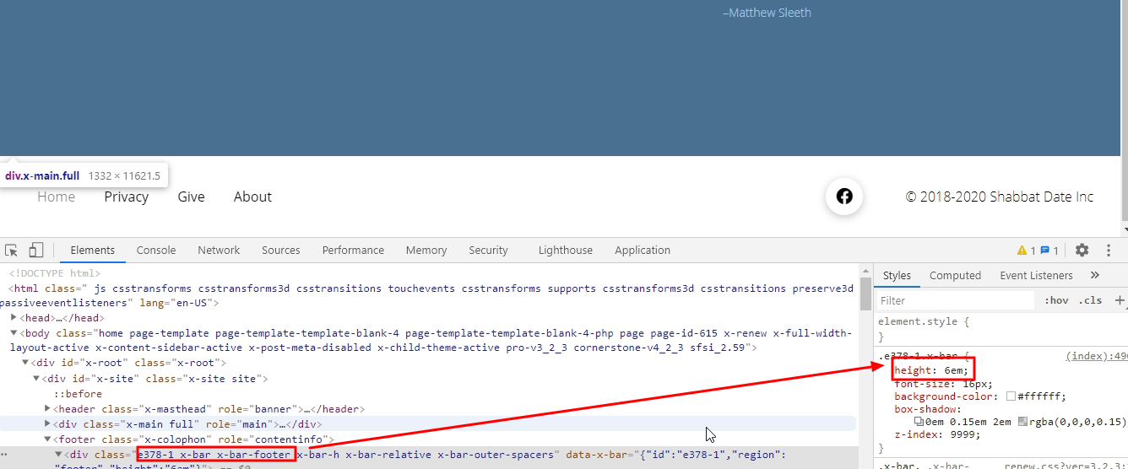Collapse the x-site div node
1128x469 pixels.
[x=36, y=378]
